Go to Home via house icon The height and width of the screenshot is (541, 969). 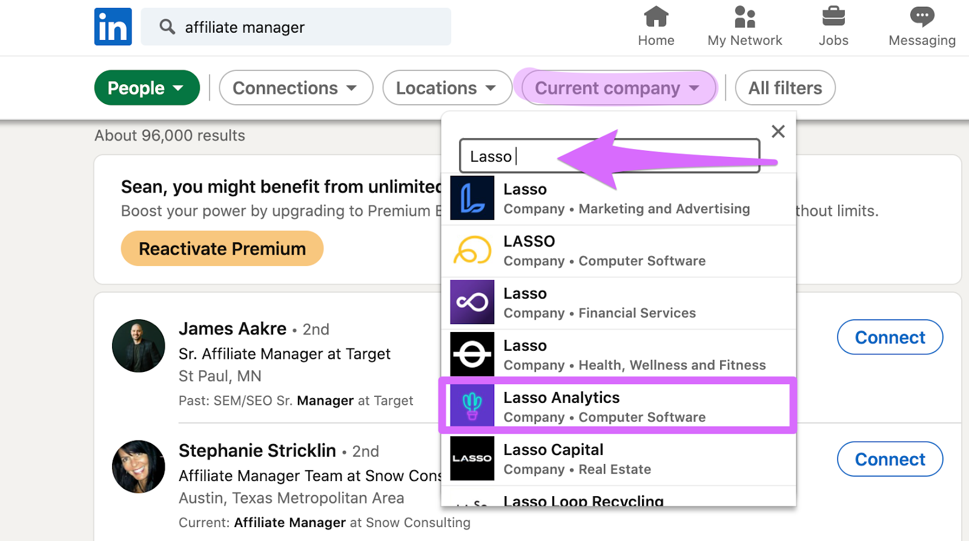pyautogui.click(x=656, y=16)
